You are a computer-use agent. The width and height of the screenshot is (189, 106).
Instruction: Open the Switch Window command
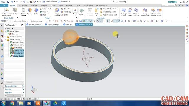50,2
